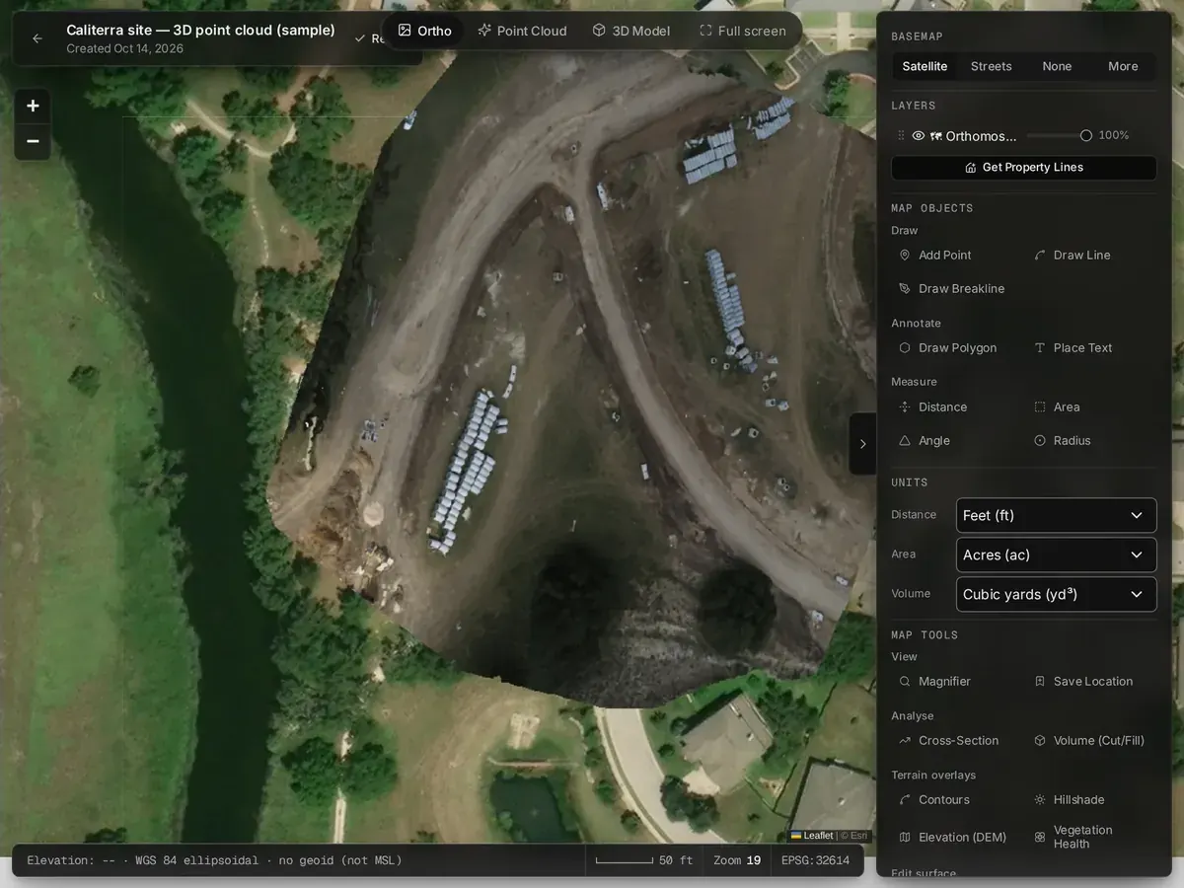
Task: Click the 100% opacity value
Action: click(x=1114, y=135)
